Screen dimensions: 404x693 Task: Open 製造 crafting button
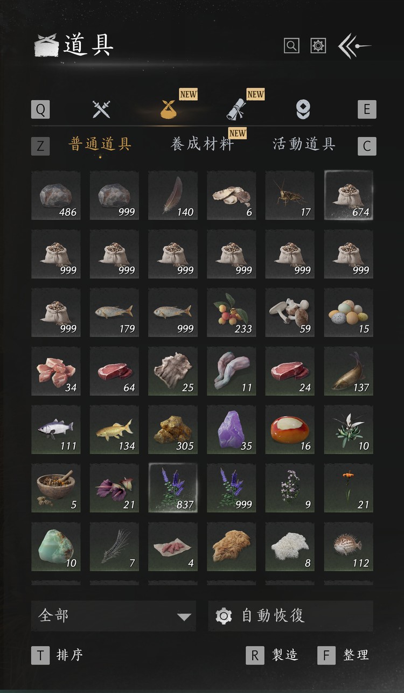pos(272,655)
